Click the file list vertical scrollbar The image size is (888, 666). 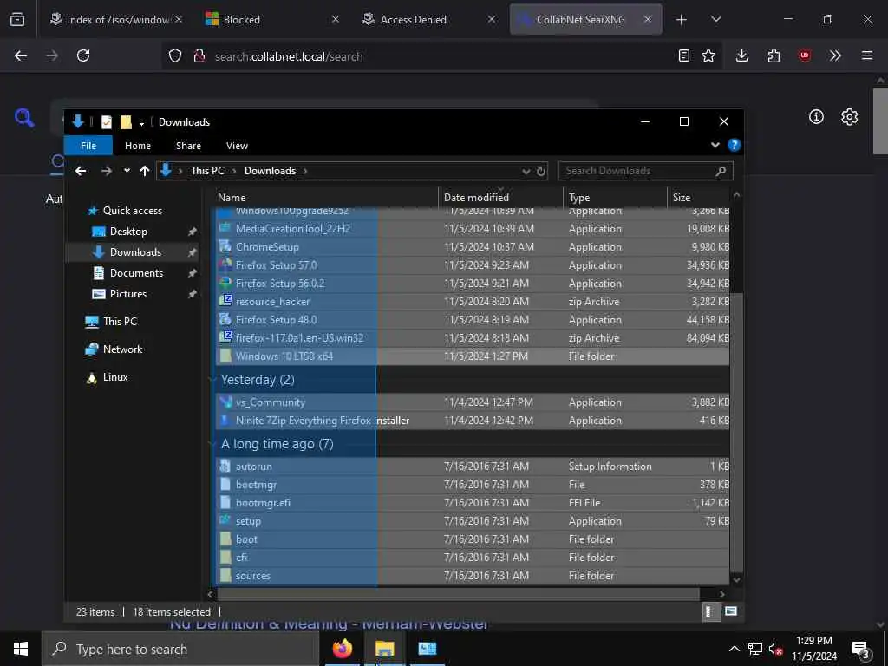tap(736, 433)
